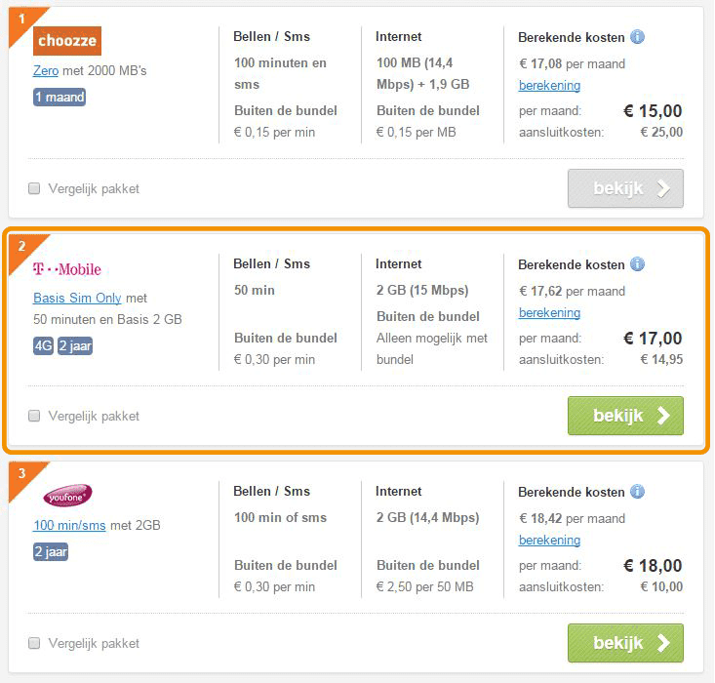
Task: Open the Zero plan link
Action: (46, 70)
